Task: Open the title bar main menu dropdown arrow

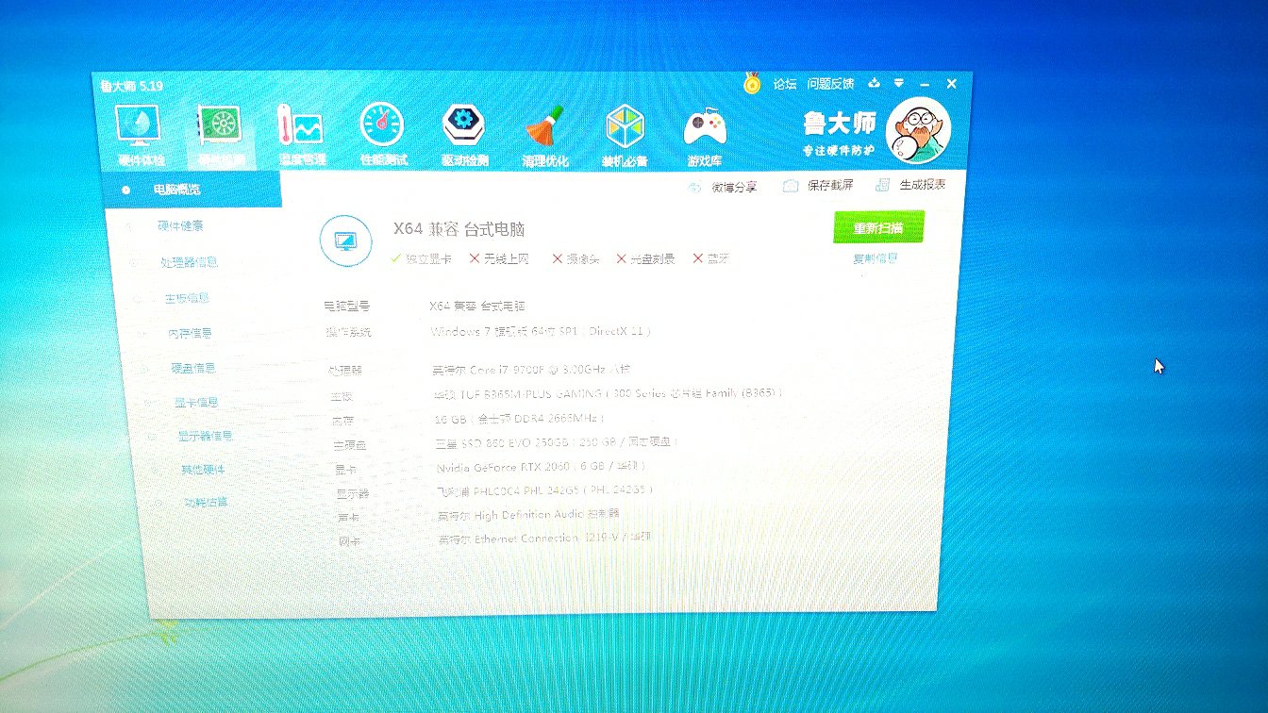Action: coord(899,83)
